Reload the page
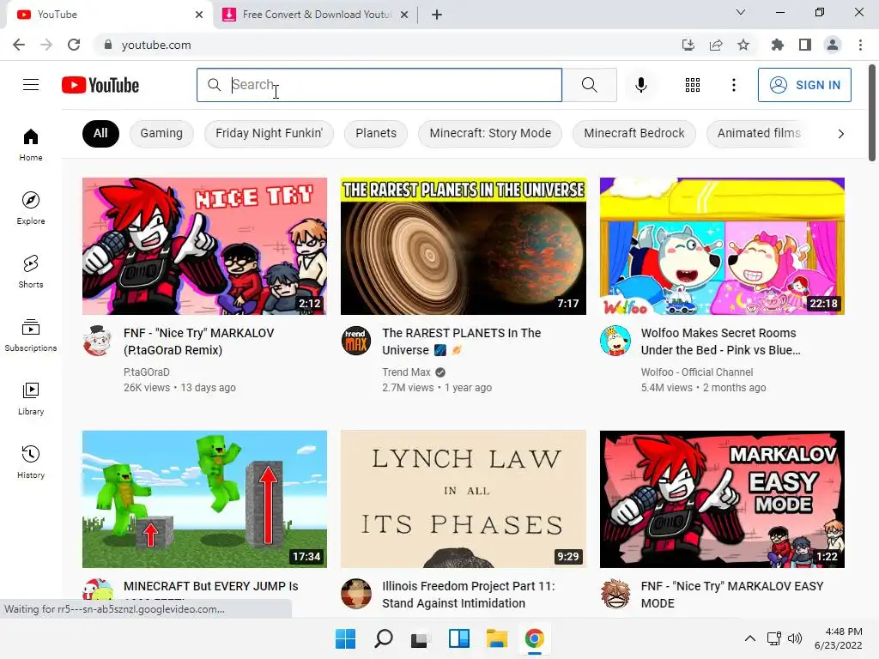Viewport: 879px width, 659px height. pos(74,45)
